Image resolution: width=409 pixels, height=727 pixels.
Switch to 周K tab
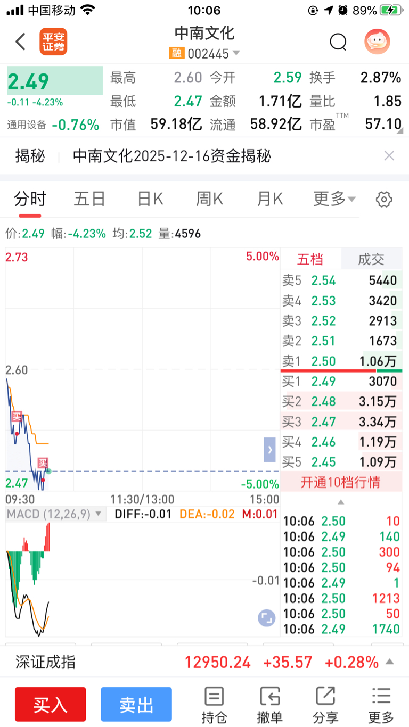click(209, 199)
